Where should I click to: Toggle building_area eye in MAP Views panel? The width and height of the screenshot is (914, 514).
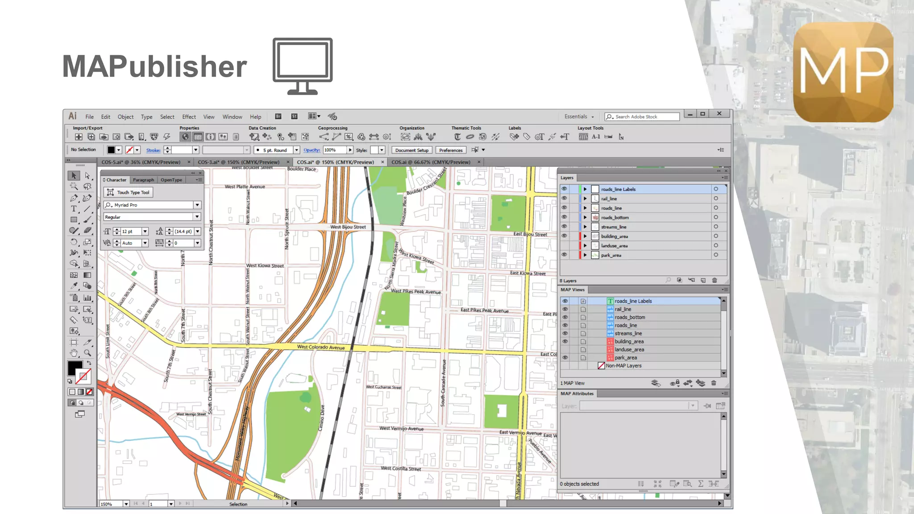click(565, 341)
